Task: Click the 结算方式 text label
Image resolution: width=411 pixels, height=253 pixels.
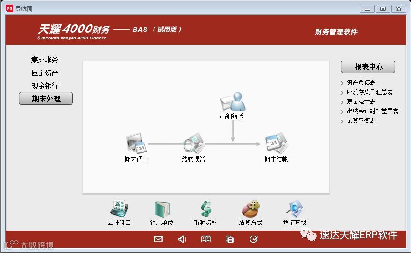Action: pyautogui.click(x=250, y=223)
